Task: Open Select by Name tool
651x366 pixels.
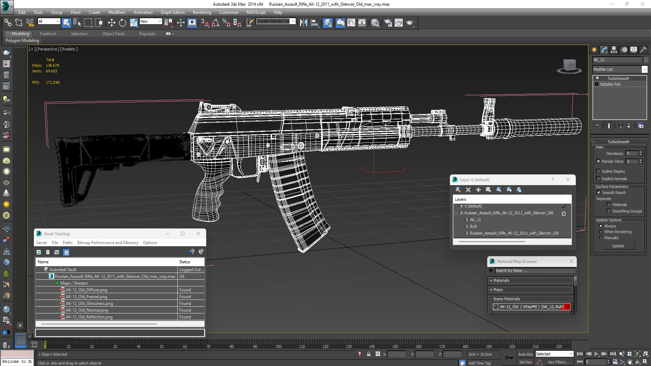Action: [x=77, y=23]
